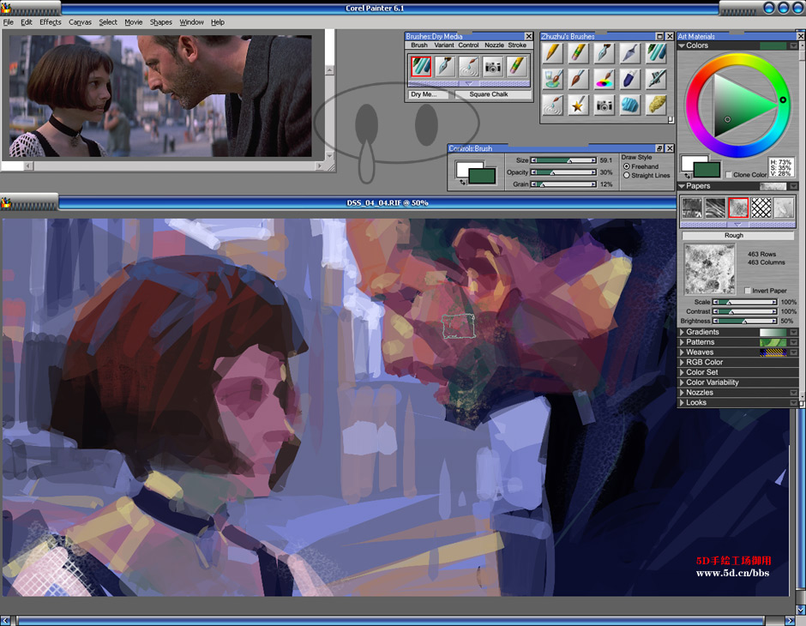The image size is (806, 626).
Task: Click the Opacity slider track
Action: click(563, 172)
